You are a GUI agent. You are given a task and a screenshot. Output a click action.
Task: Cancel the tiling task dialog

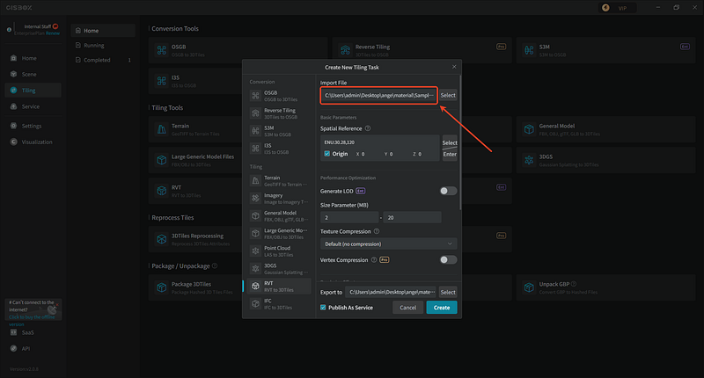pos(407,308)
